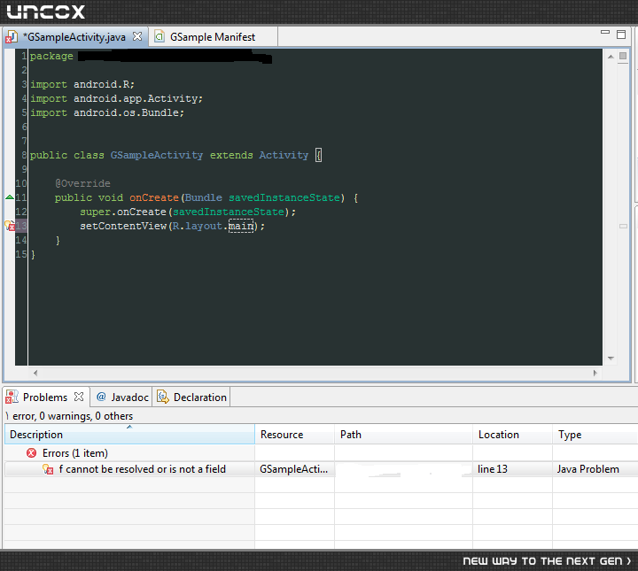Screen dimensions: 638x571
Task: Sort problems by Description column
Action: (x=129, y=435)
